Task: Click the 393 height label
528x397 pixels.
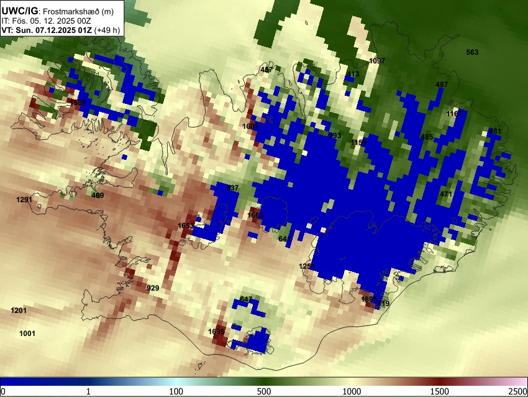Action: (x=335, y=136)
